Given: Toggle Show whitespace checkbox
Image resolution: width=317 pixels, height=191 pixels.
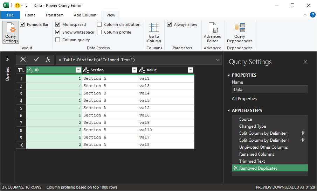Looking at the screenshot, I should [57, 32].
